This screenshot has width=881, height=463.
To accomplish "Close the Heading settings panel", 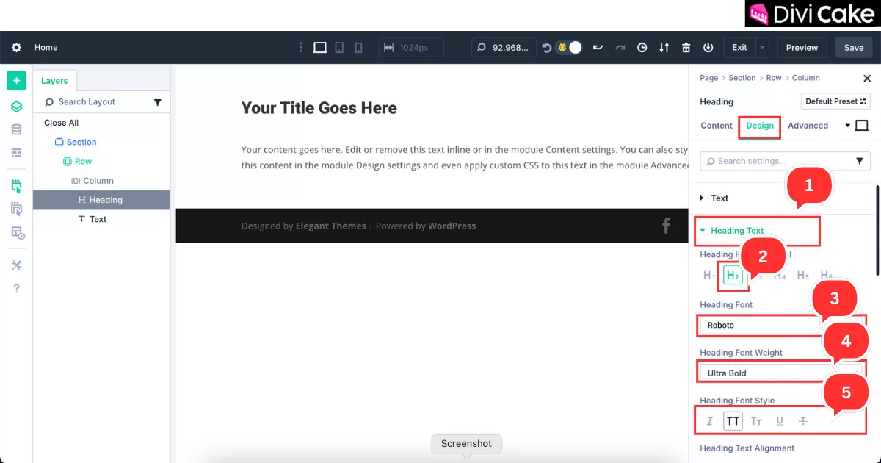I will [867, 79].
